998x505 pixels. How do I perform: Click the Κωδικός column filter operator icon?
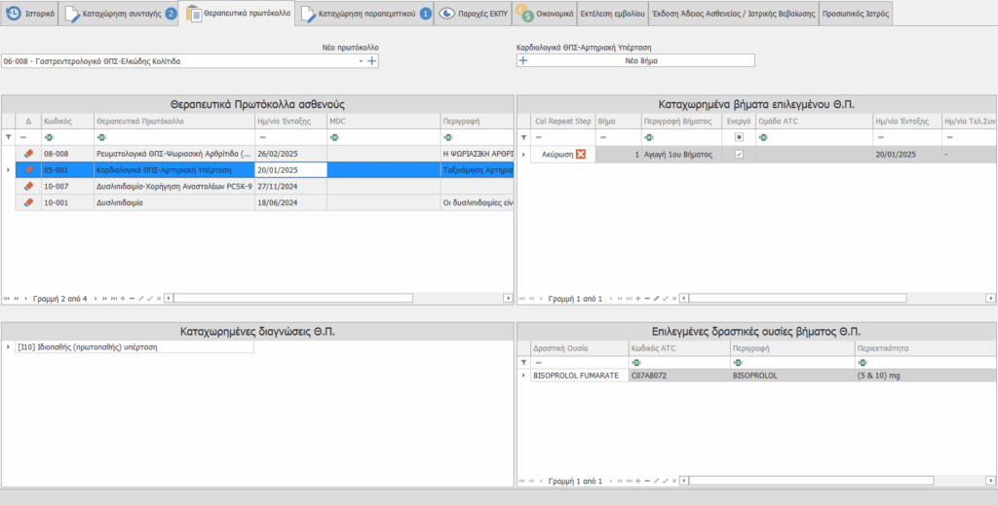tap(48, 137)
